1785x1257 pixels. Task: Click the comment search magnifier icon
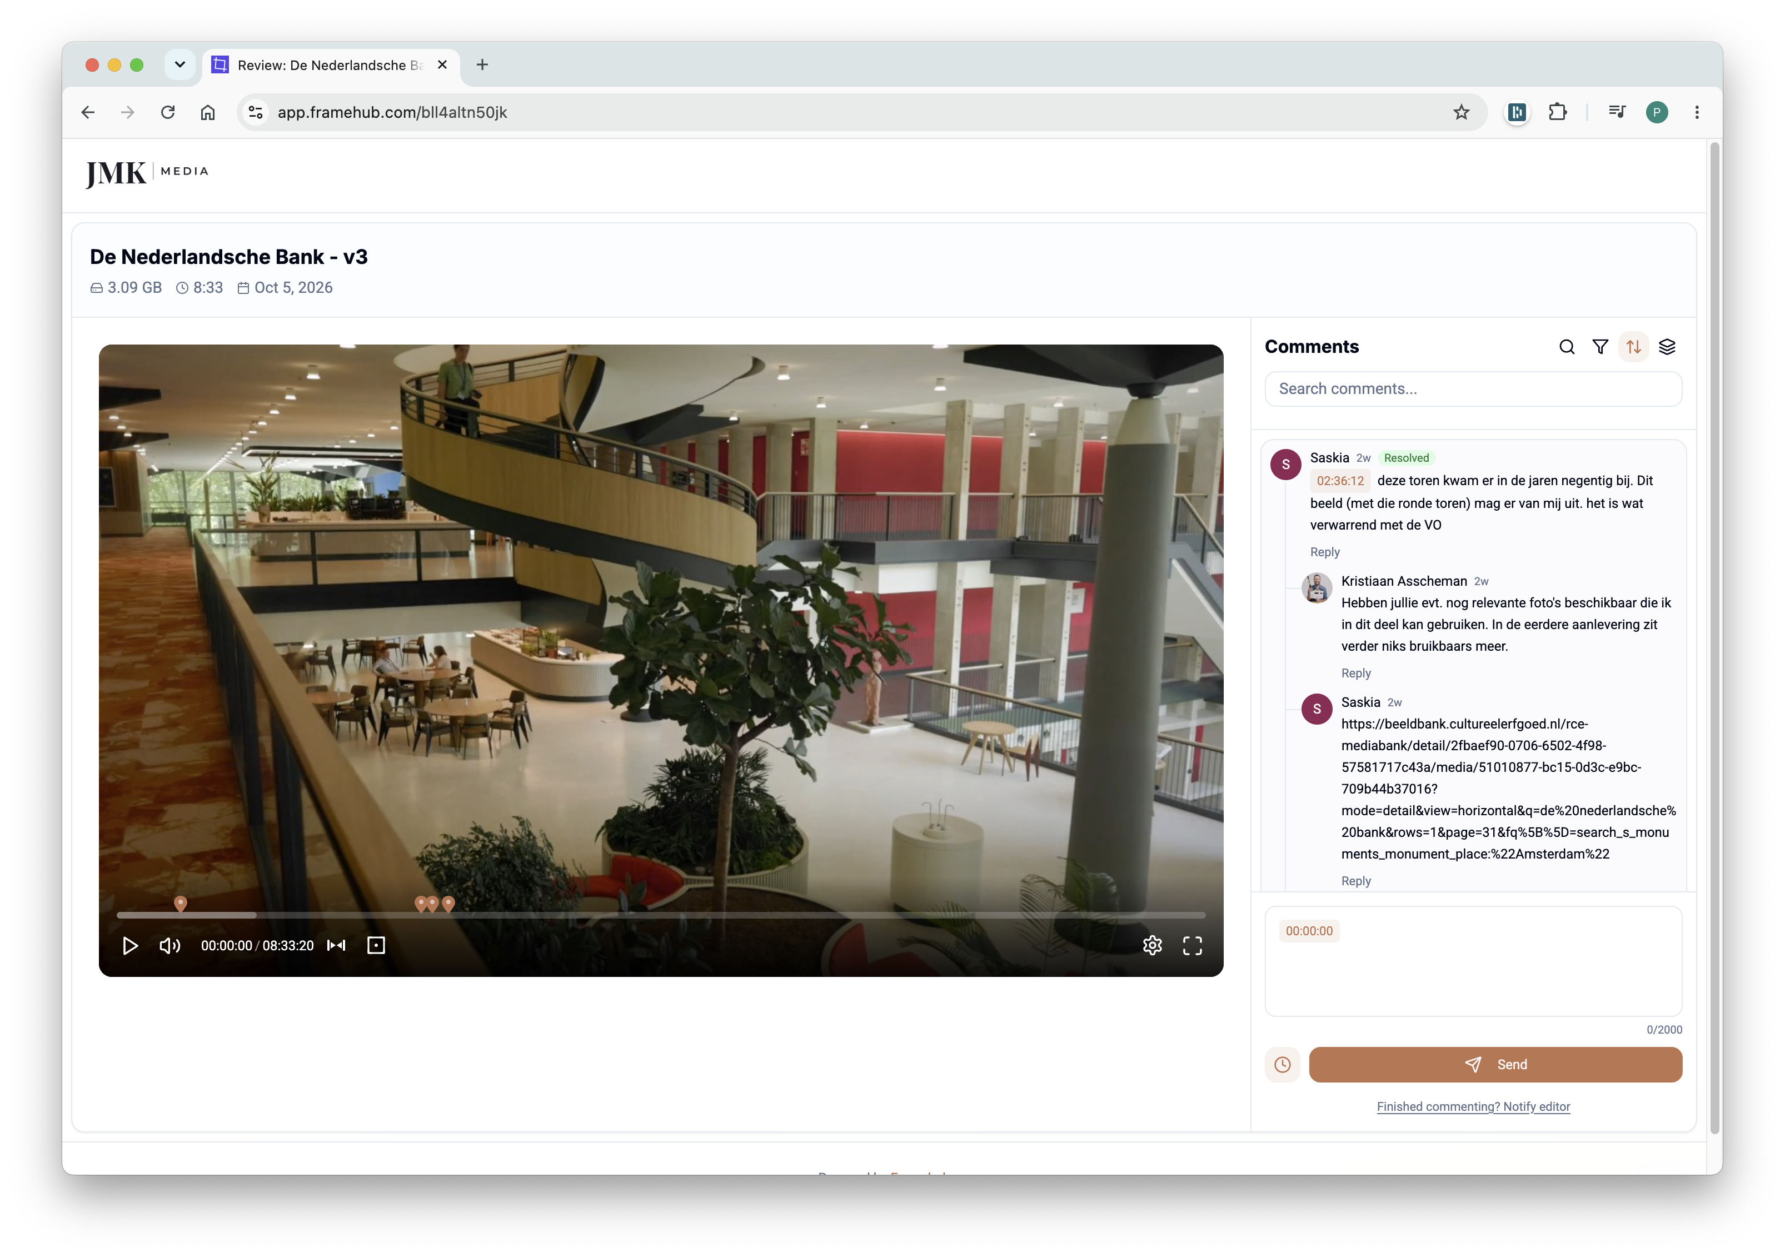(1567, 347)
